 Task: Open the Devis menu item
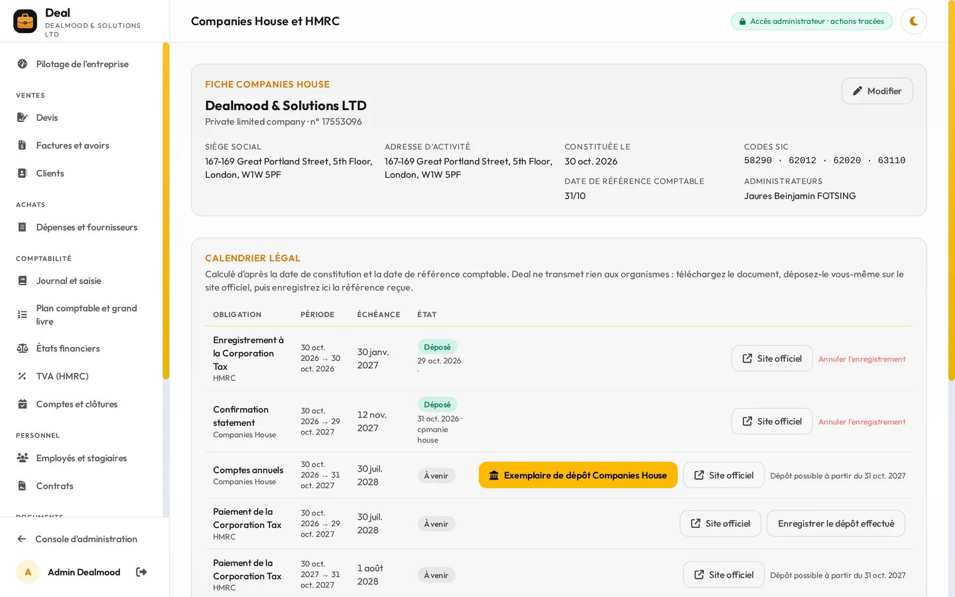click(x=82, y=117)
